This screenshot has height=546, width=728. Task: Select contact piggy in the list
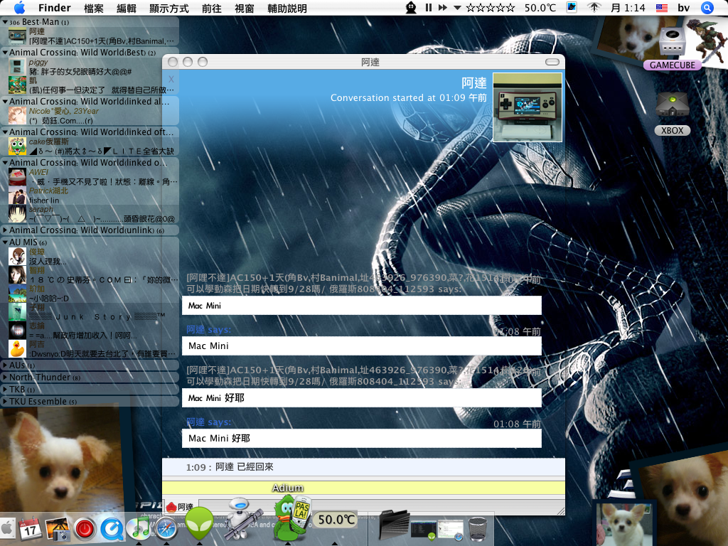[90, 66]
